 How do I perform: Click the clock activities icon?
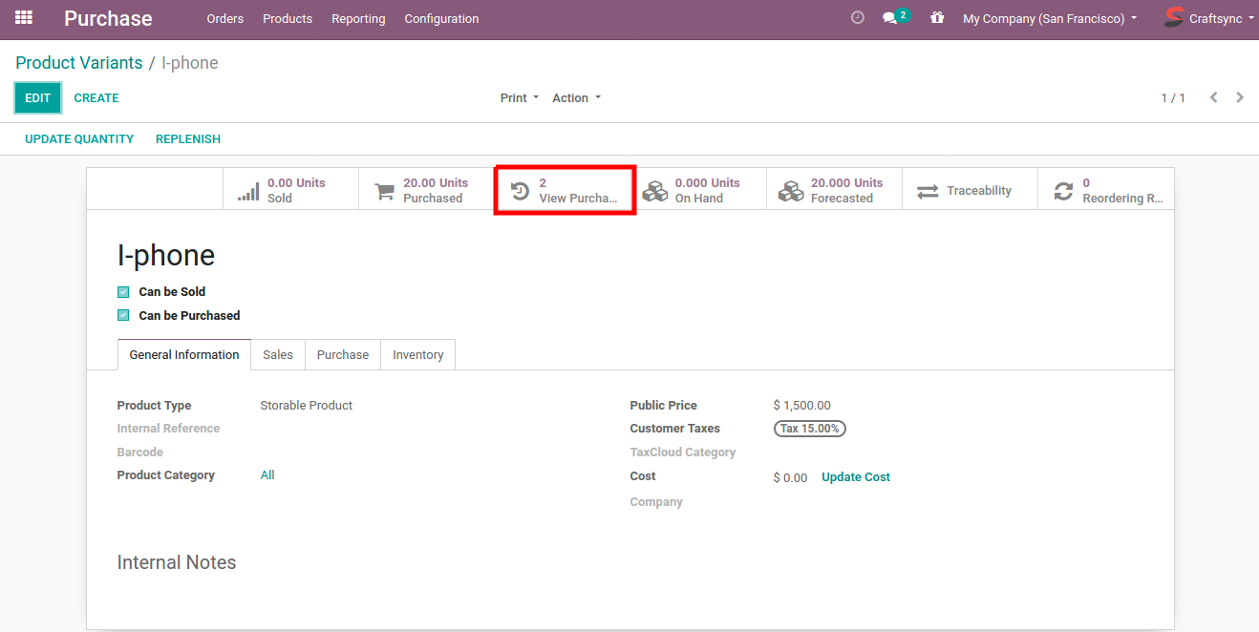pyautogui.click(x=857, y=18)
